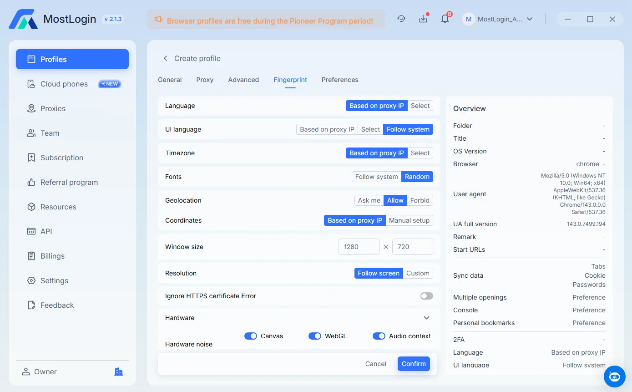The image size is (632, 392).
Task: Turn off the WebGL noise toggle
Action: tap(315, 336)
